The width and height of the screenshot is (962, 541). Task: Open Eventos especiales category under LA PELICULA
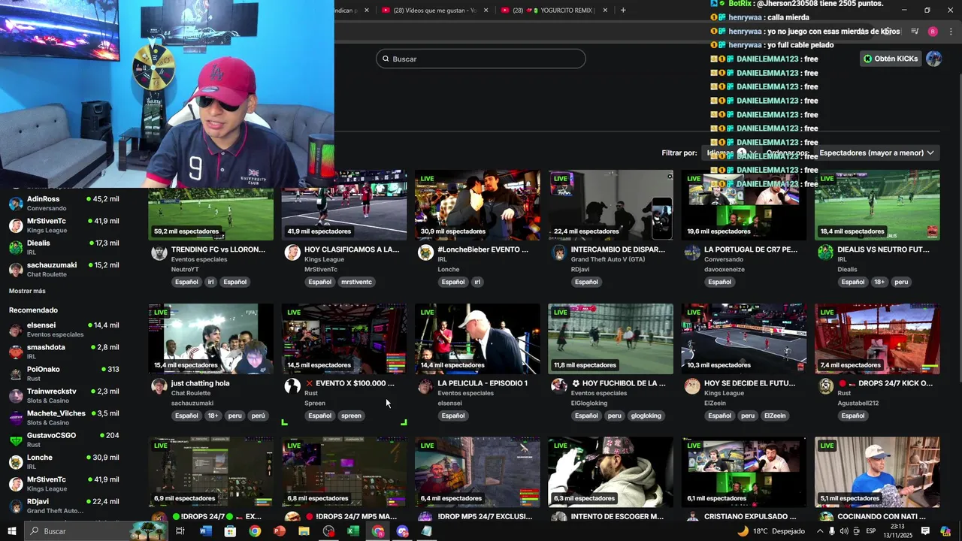[465, 393]
